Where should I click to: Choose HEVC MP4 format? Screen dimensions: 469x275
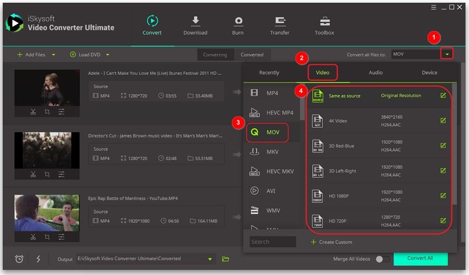click(x=271, y=112)
